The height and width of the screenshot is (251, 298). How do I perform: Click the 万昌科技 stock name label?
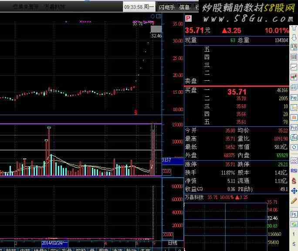click(x=195, y=197)
